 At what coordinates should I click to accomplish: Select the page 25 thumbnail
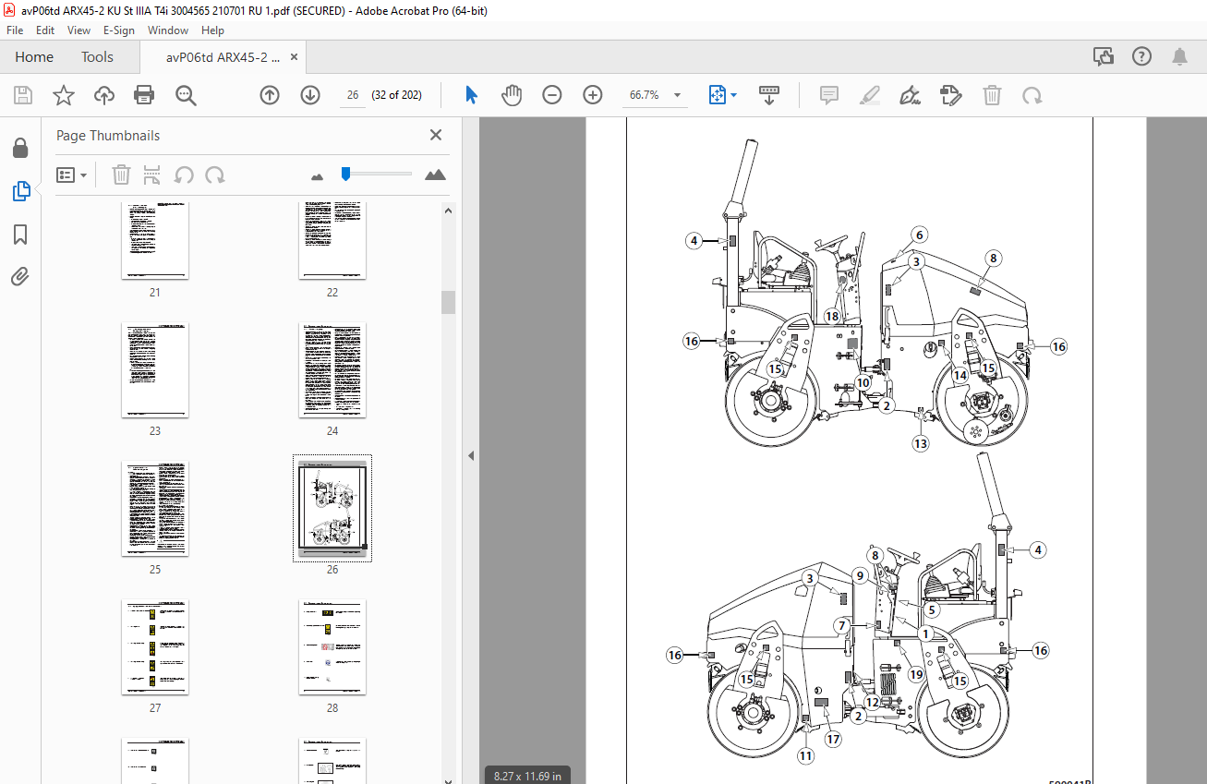(x=155, y=509)
